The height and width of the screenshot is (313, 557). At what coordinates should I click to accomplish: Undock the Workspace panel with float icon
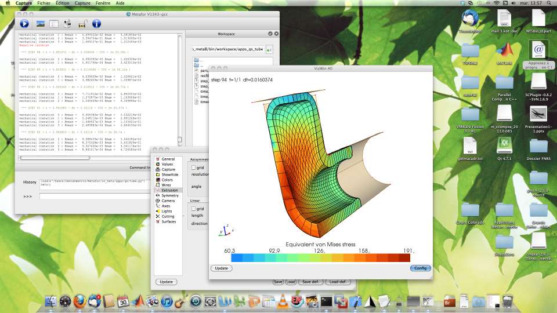coord(270,34)
